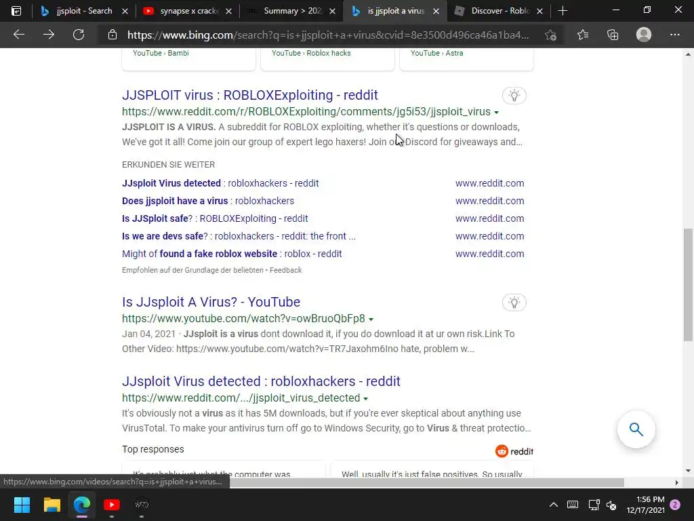Click the YouTube › Roblox hacks card source
Viewport: 694px width, 521px height.
point(311,53)
